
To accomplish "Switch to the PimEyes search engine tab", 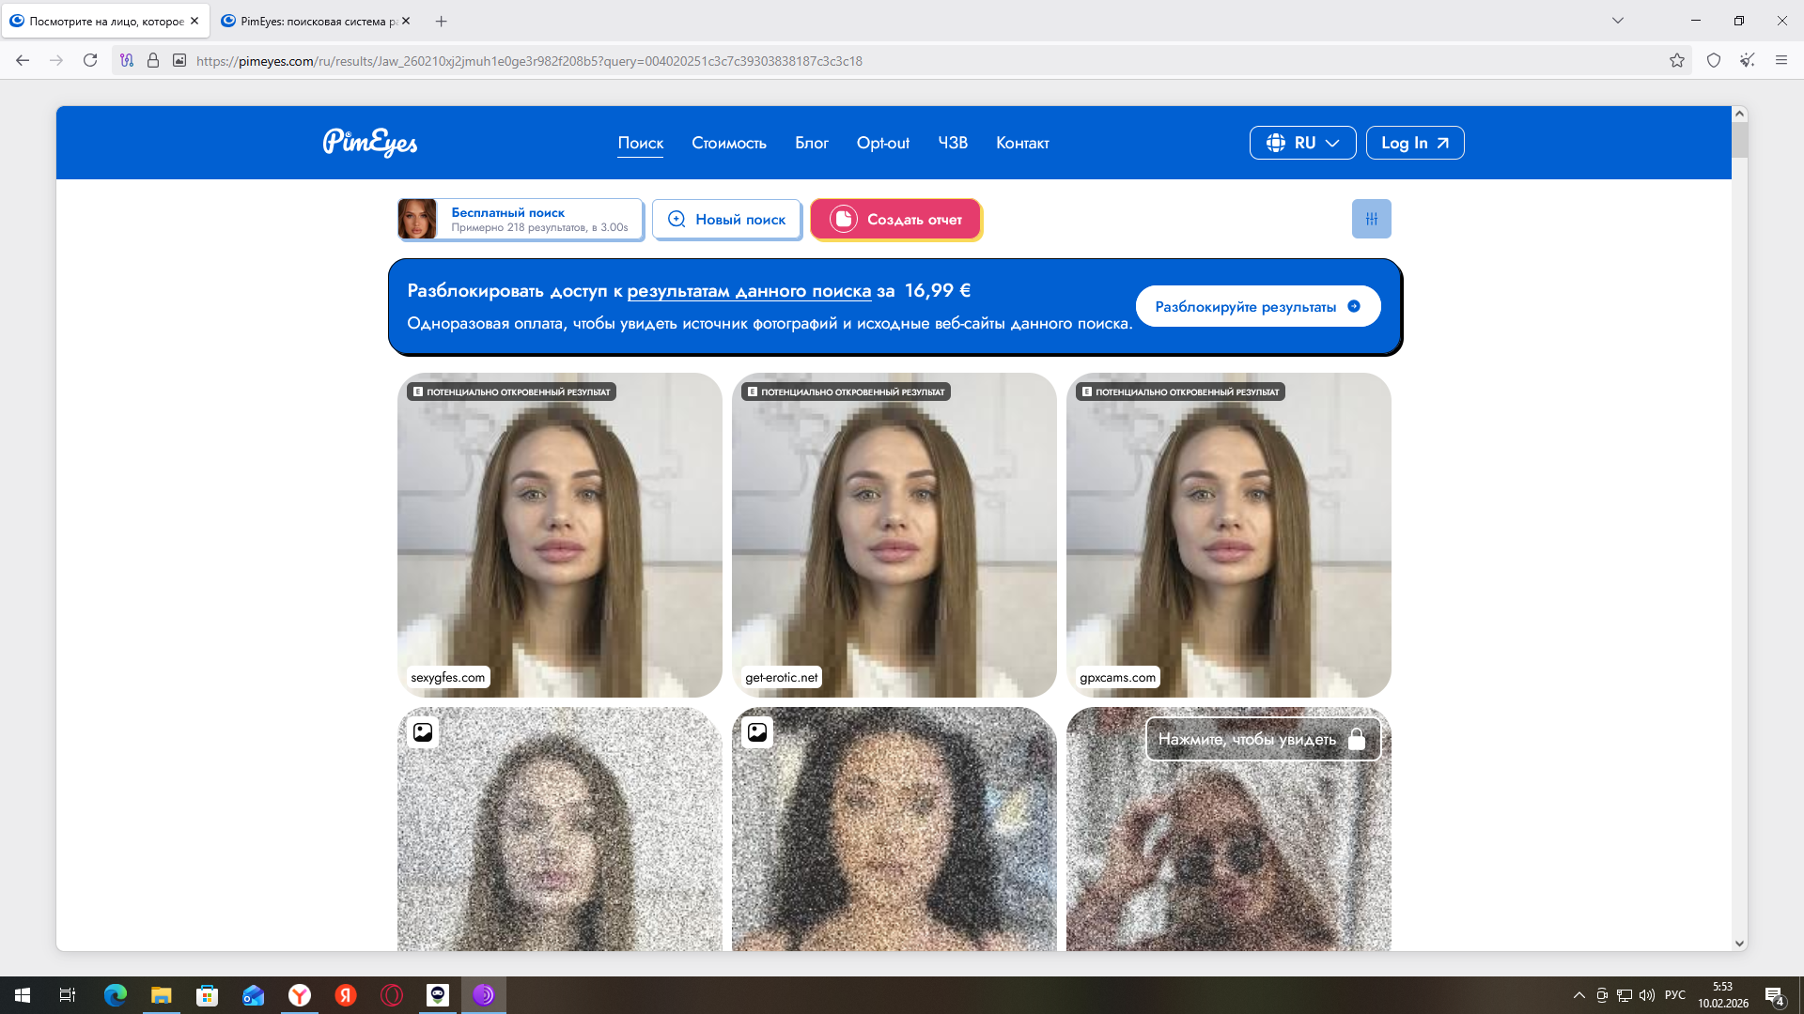I will [310, 21].
